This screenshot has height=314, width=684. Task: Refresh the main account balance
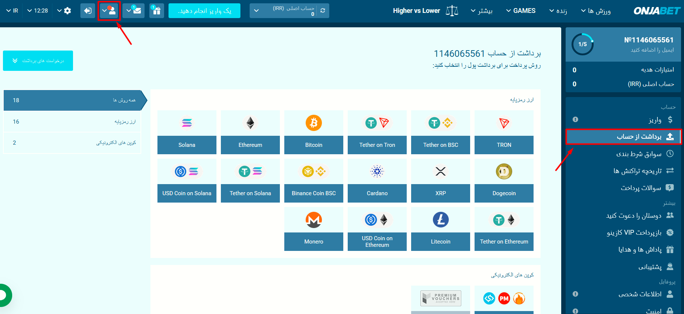(323, 11)
